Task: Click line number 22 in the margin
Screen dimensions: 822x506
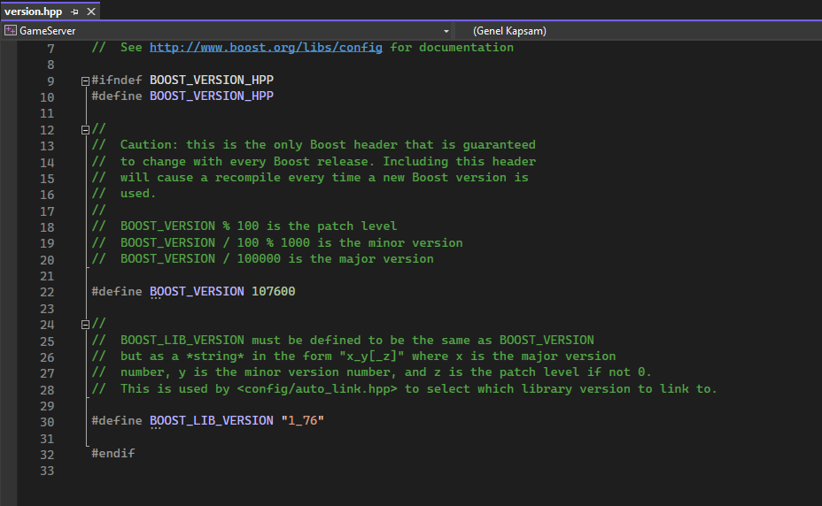Action: 47,292
